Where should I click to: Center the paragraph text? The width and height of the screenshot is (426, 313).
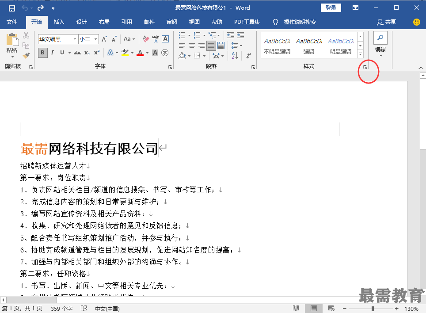(x=191, y=46)
